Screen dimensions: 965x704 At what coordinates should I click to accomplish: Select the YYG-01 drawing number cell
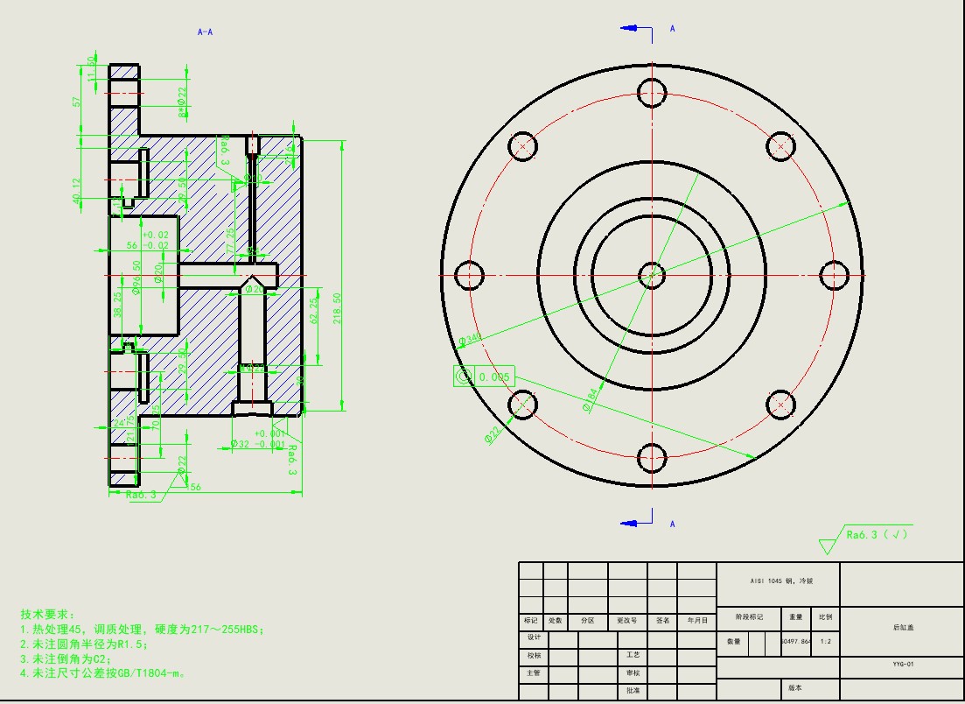(902, 665)
